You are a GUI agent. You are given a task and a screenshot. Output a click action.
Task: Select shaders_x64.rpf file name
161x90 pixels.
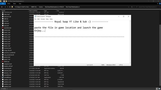pos(8,66)
